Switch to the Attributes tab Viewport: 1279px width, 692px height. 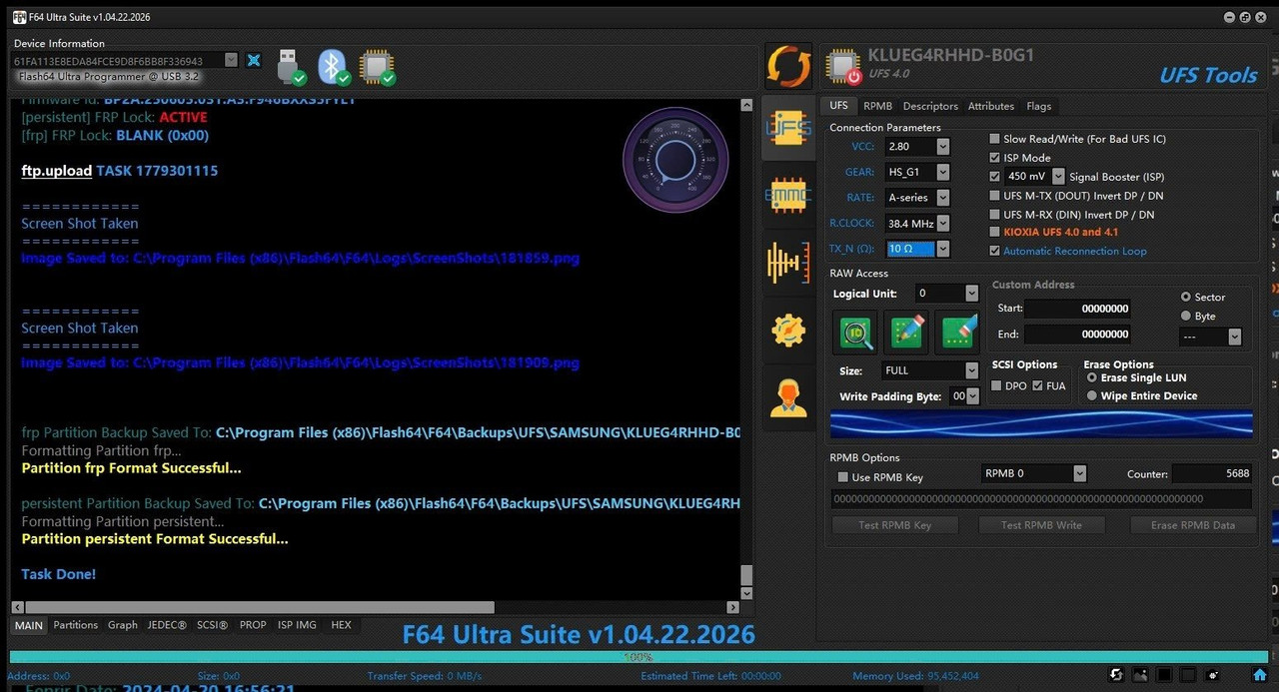click(x=991, y=106)
